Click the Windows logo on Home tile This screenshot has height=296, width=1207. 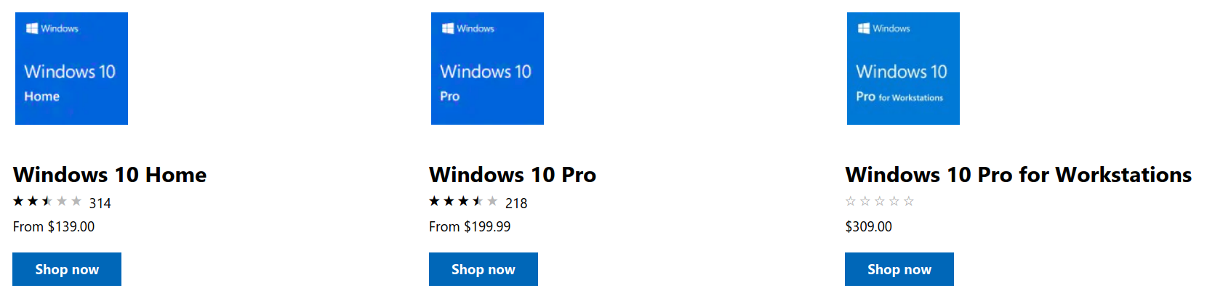coord(32,28)
